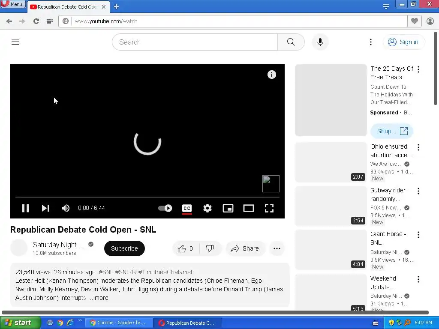Expand description with ...more
The height and width of the screenshot is (329, 439).
click(x=99, y=298)
